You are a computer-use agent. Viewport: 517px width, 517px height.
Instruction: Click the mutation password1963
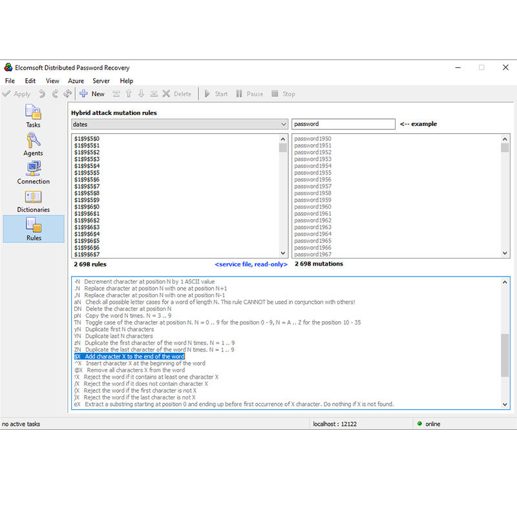click(313, 227)
